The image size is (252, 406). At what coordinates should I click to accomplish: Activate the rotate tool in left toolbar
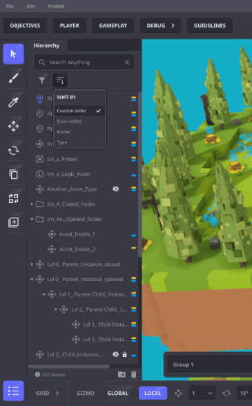click(x=14, y=151)
